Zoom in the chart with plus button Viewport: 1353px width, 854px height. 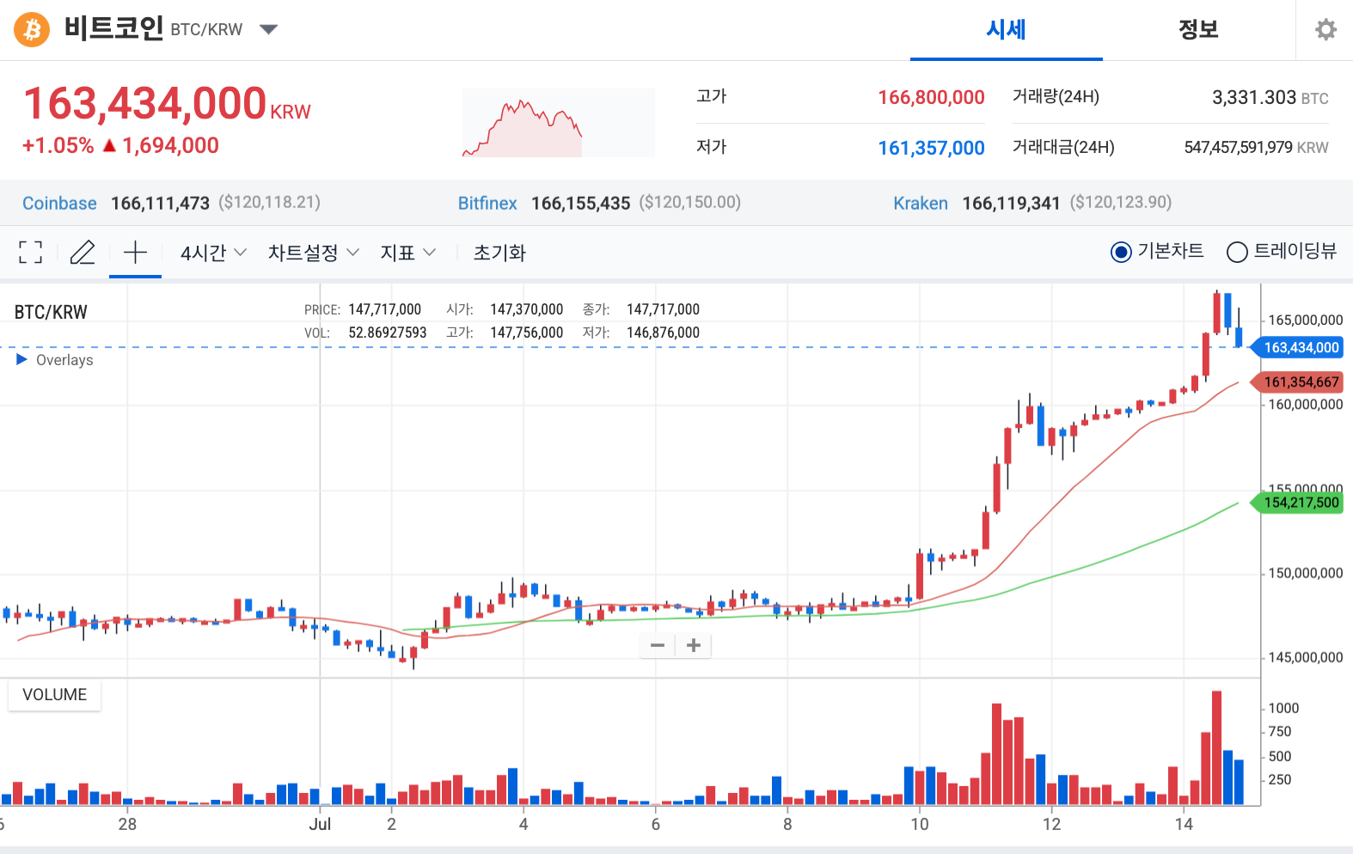694,645
